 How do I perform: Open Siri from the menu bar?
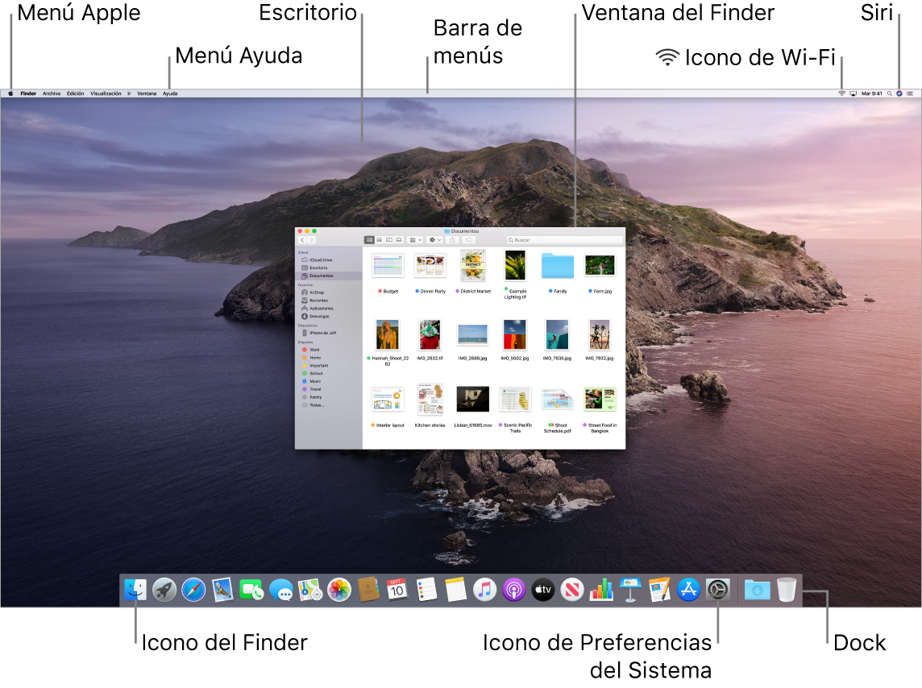coord(897,93)
